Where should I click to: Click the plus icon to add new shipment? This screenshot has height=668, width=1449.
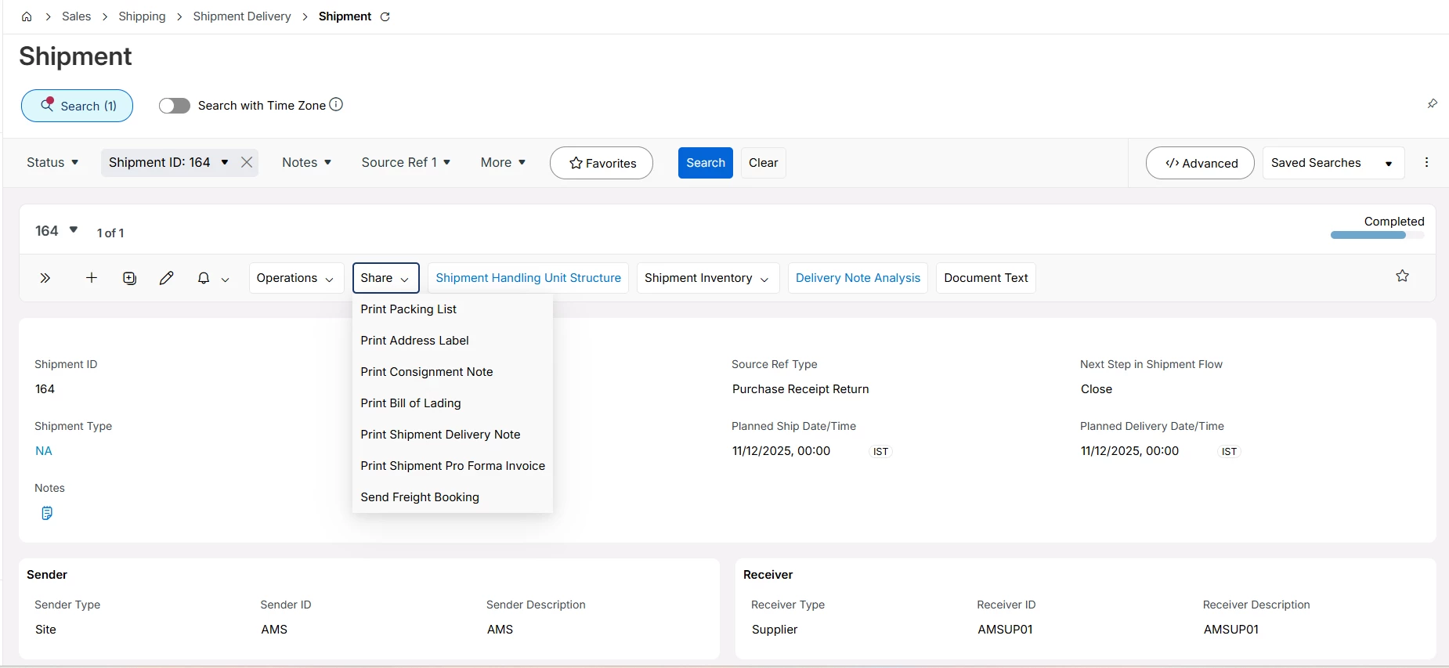pos(92,278)
